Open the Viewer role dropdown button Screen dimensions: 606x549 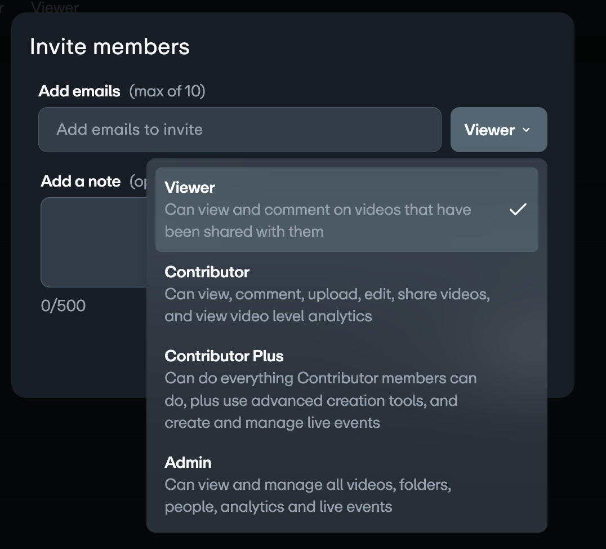498,130
